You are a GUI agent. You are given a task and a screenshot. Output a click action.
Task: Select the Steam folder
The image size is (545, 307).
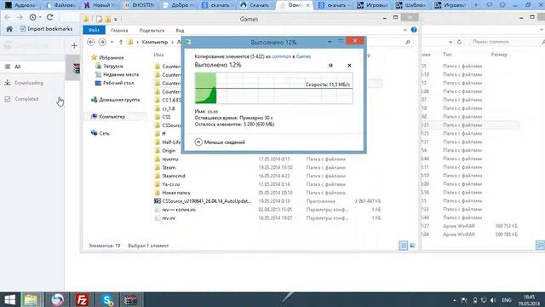pyautogui.click(x=165, y=167)
